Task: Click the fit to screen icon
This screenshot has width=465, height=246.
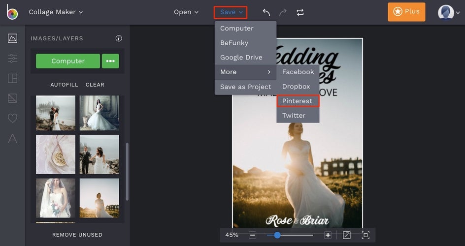Action: [x=346, y=235]
